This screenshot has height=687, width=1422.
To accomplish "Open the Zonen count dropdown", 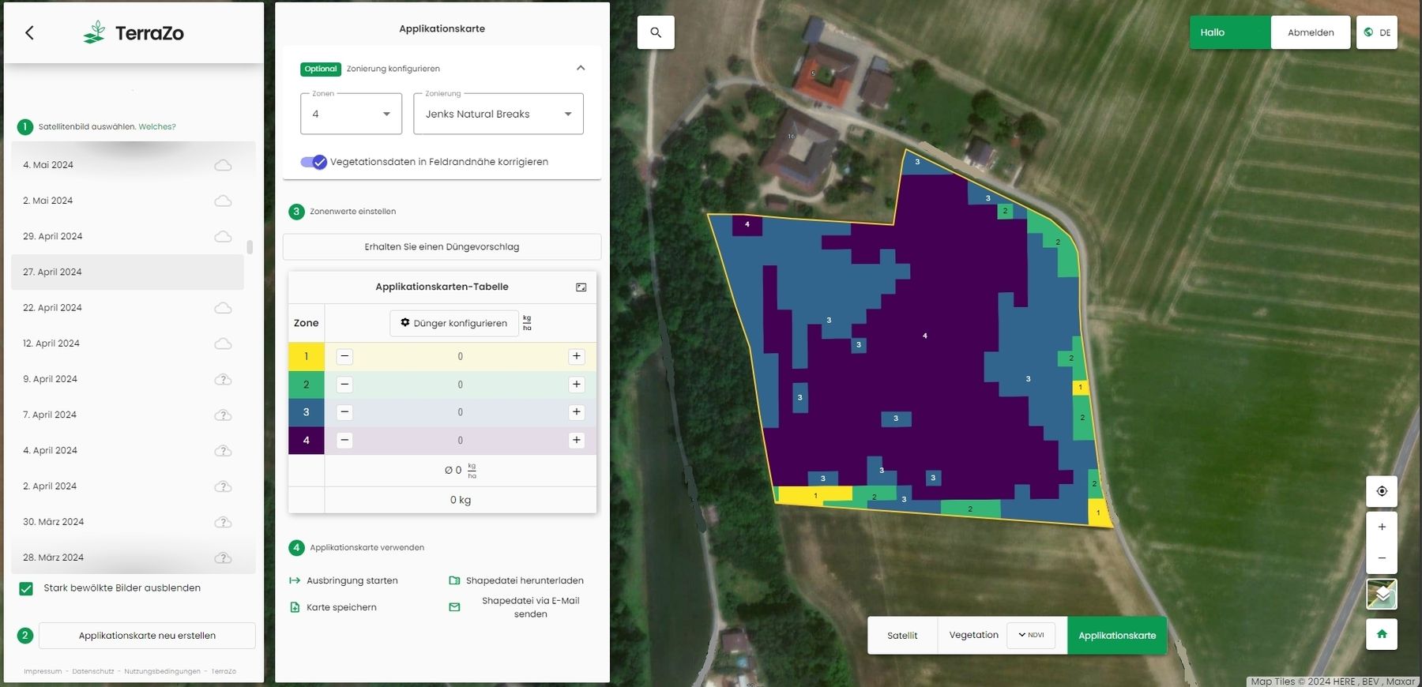I will coord(351,114).
